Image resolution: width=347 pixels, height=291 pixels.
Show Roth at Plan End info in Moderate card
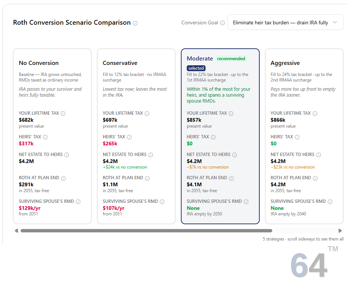pos(231,178)
